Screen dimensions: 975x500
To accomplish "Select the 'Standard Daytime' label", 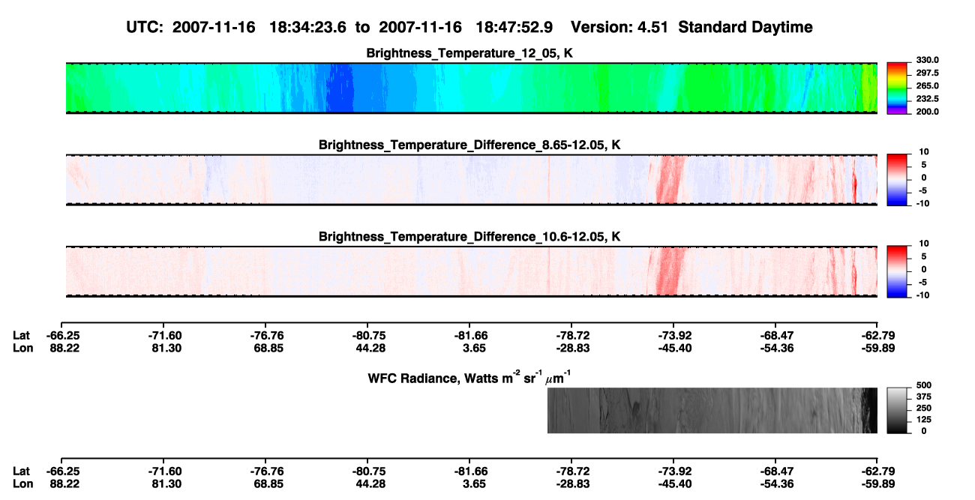I will 744,28.
